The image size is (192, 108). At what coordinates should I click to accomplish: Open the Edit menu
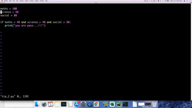(13, 1)
